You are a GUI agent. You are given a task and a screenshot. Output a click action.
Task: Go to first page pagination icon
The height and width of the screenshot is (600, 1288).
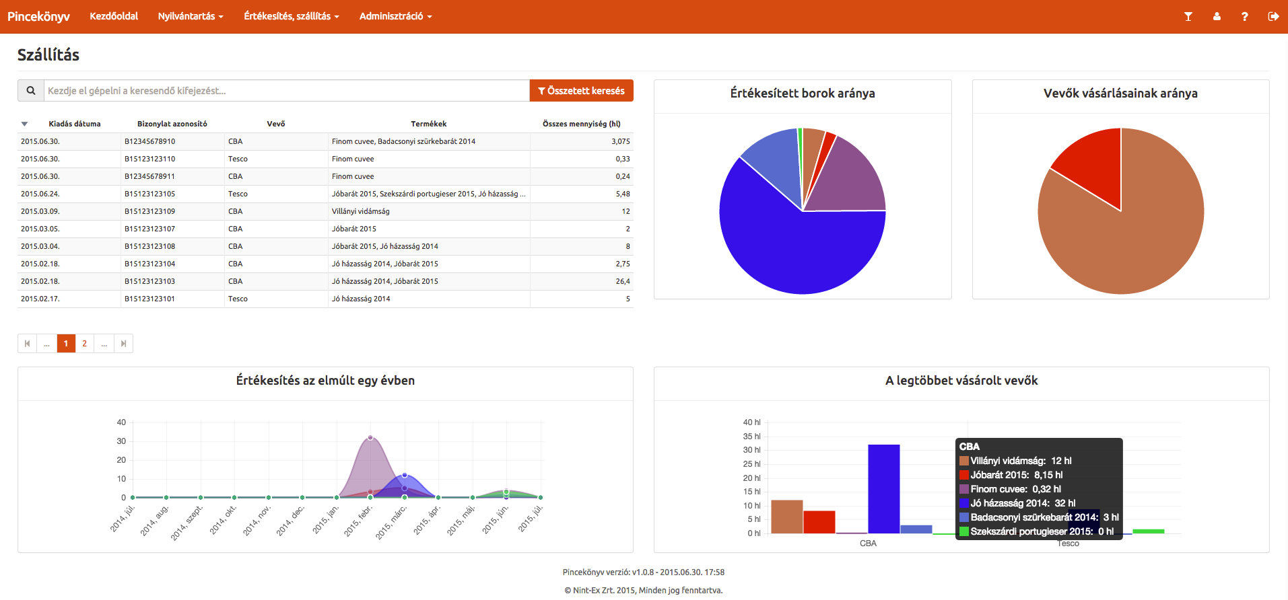(x=27, y=344)
